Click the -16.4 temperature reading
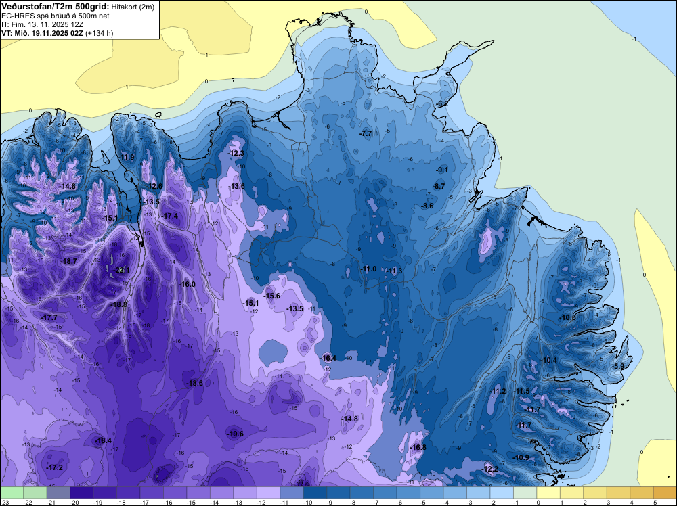 coord(328,358)
